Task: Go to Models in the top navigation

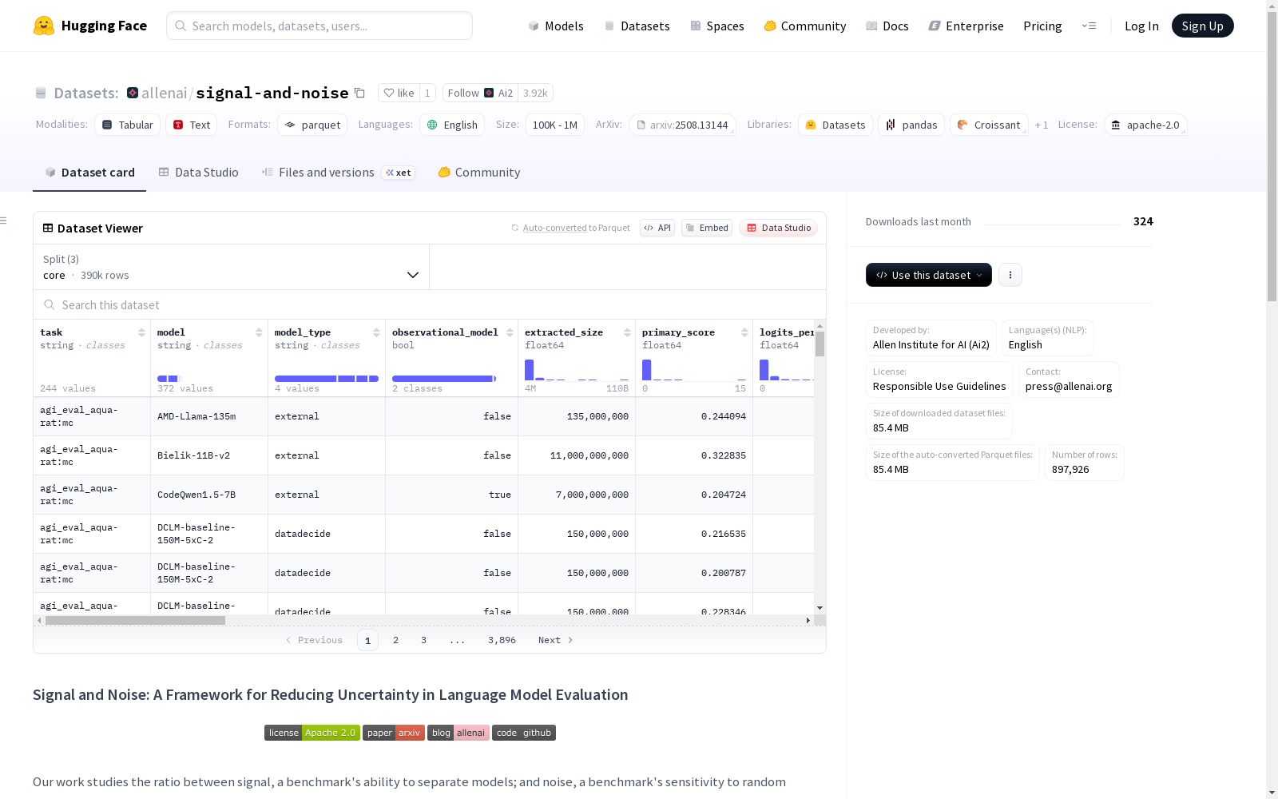Action: (556, 26)
